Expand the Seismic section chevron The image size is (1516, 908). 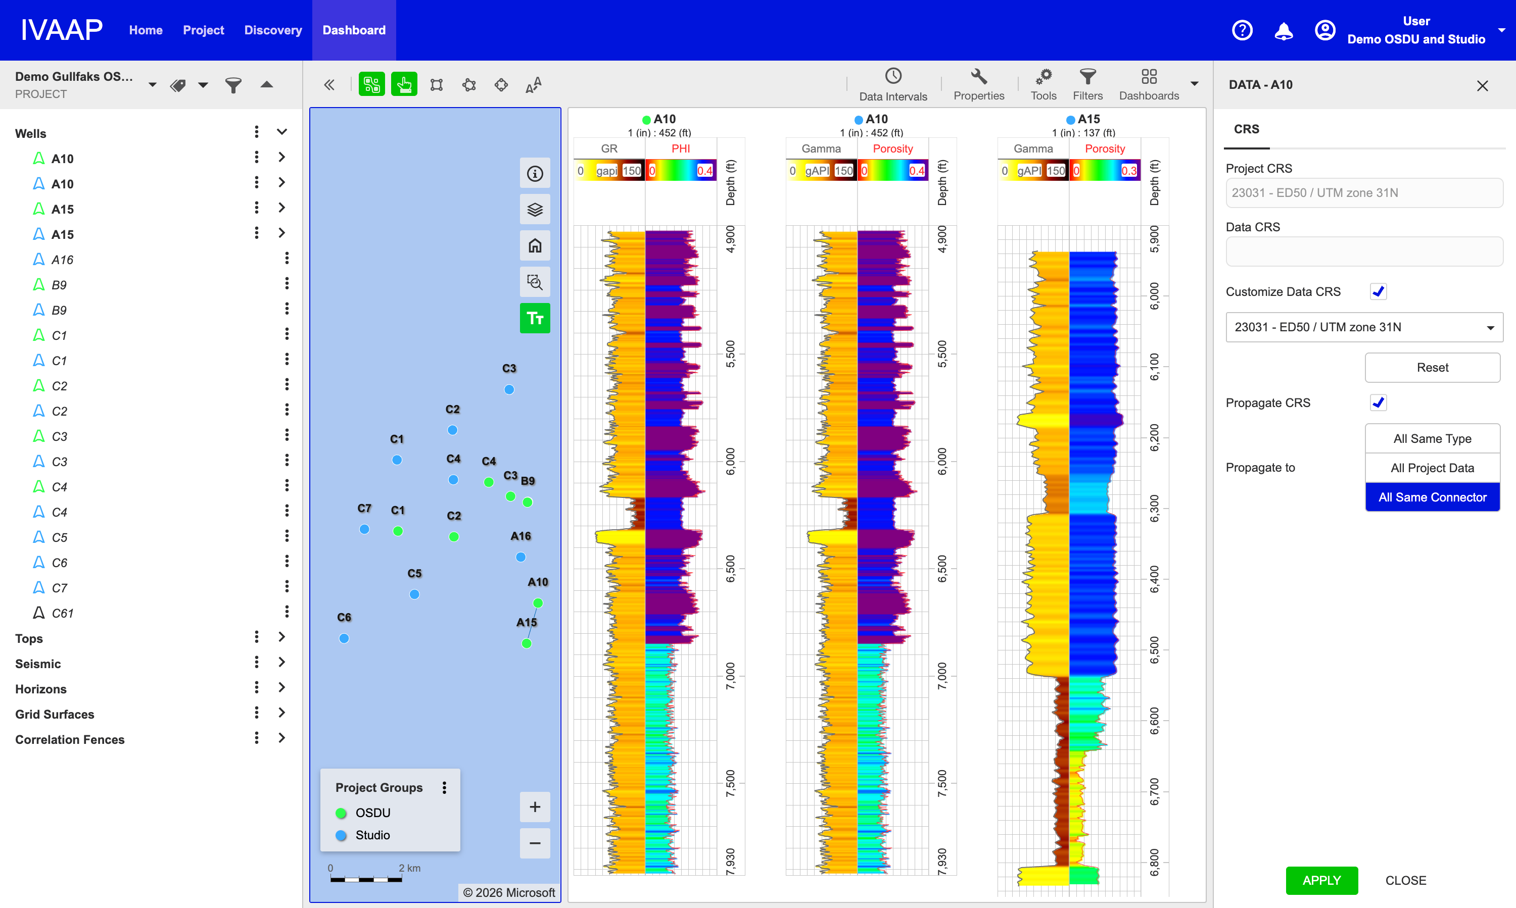(281, 662)
